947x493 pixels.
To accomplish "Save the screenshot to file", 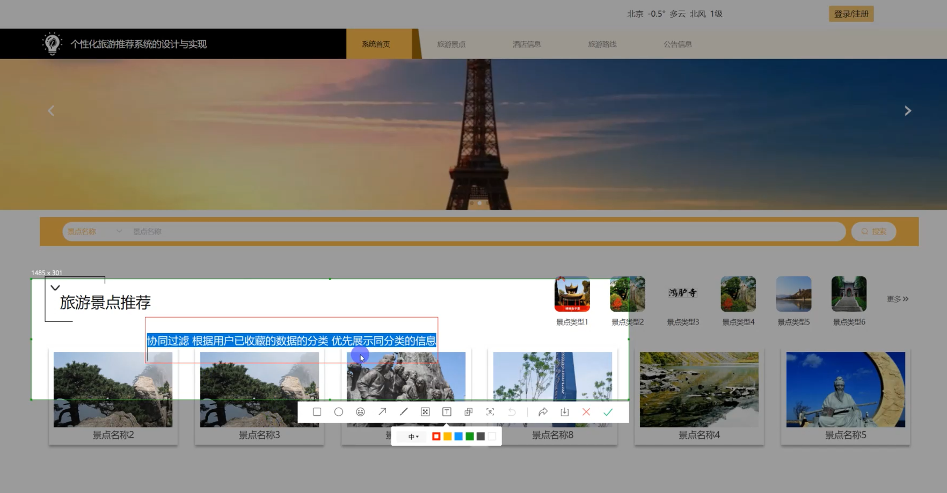I will (564, 412).
